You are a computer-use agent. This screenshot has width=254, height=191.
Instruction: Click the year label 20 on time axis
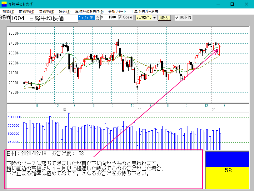pos(214,110)
